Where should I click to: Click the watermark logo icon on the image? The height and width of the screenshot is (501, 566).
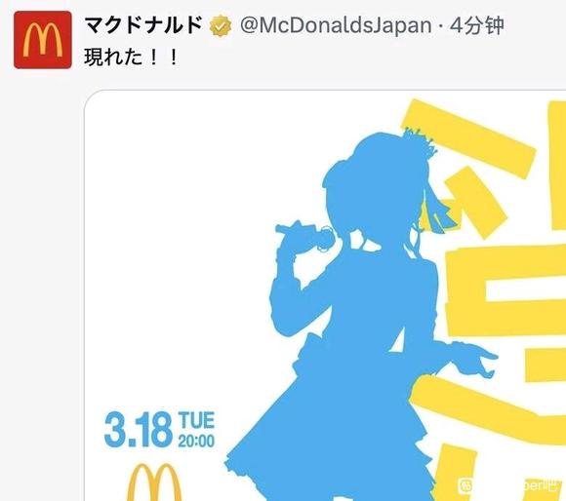[465, 485]
